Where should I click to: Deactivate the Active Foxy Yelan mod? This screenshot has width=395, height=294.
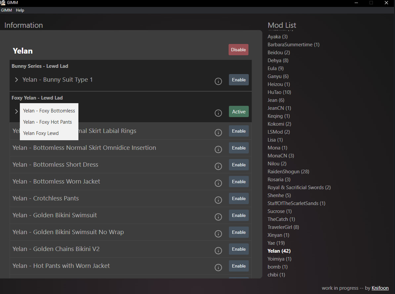pos(239,111)
